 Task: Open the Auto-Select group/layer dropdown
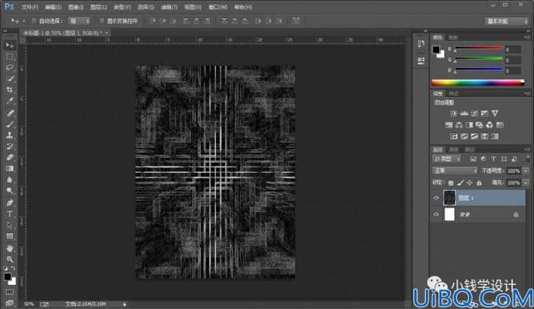click(x=80, y=21)
